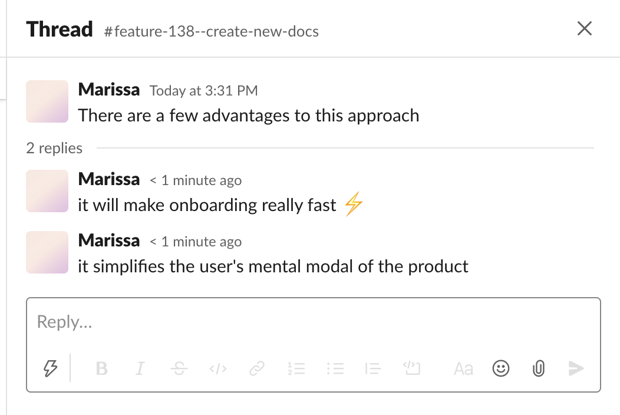The image size is (620, 415).
Task: Toggle italic formatting in reply box
Action: [140, 368]
